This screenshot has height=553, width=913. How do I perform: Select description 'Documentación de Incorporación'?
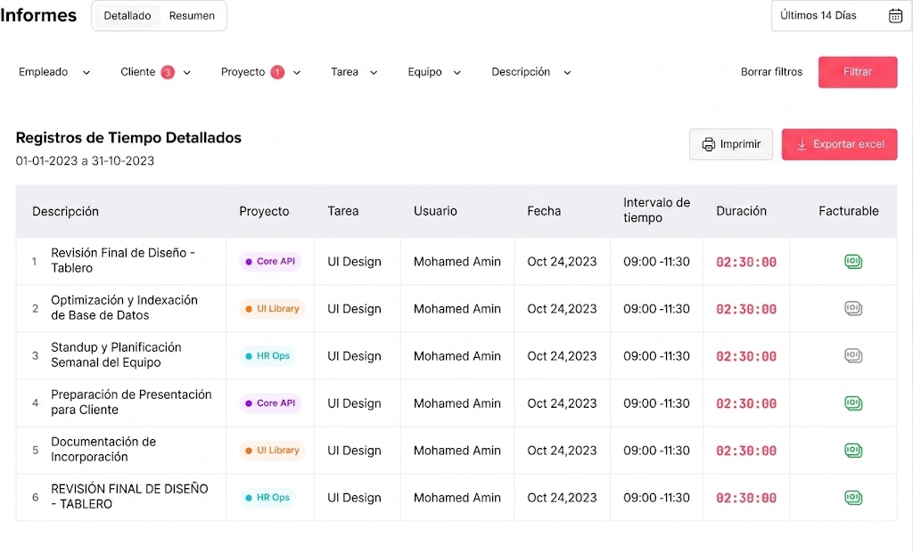tap(103, 449)
